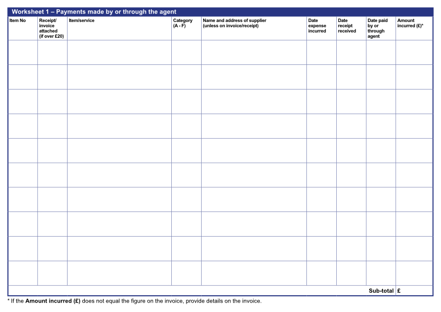Click the Sub-total label
The width and height of the screenshot is (441, 312).
(381, 291)
